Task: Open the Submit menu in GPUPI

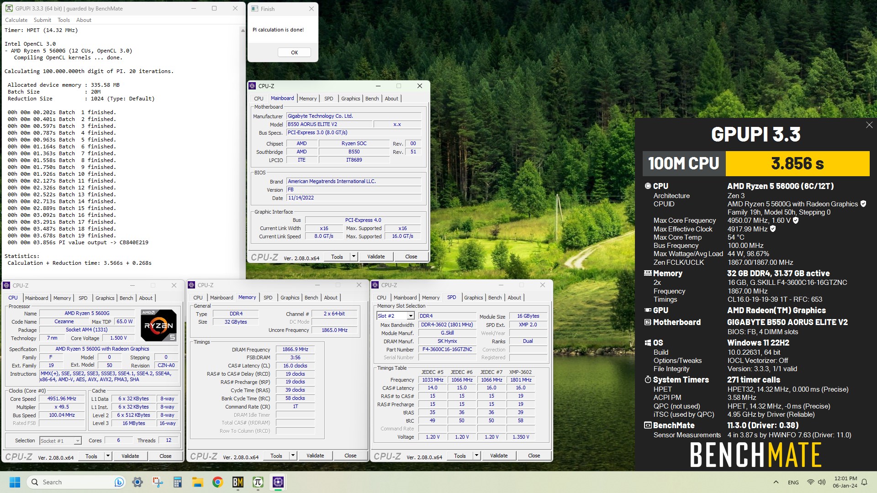Action: [42, 20]
